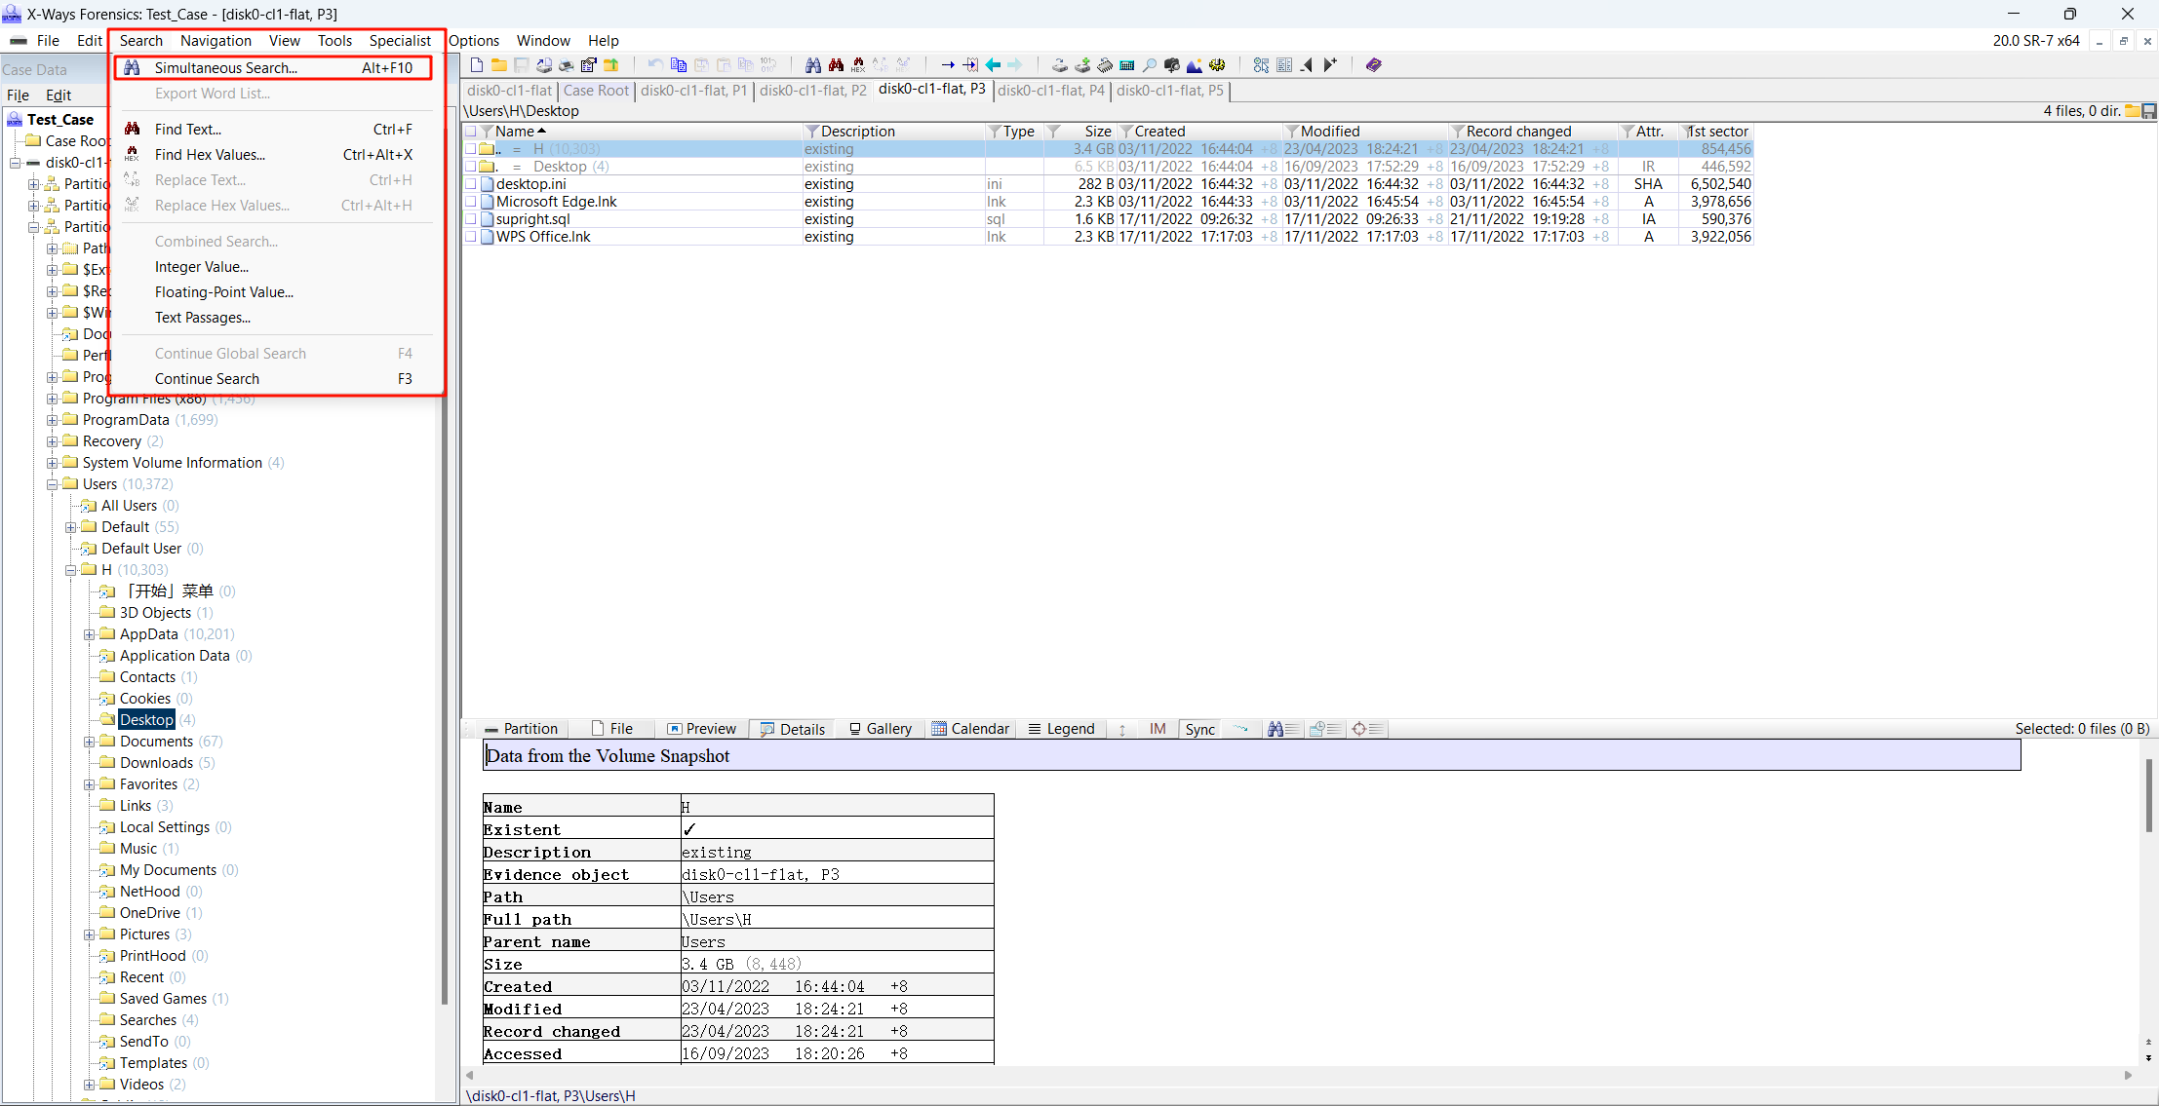Click the Open Files folder icon
The image size is (2159, 1106).
click(498, 65)
